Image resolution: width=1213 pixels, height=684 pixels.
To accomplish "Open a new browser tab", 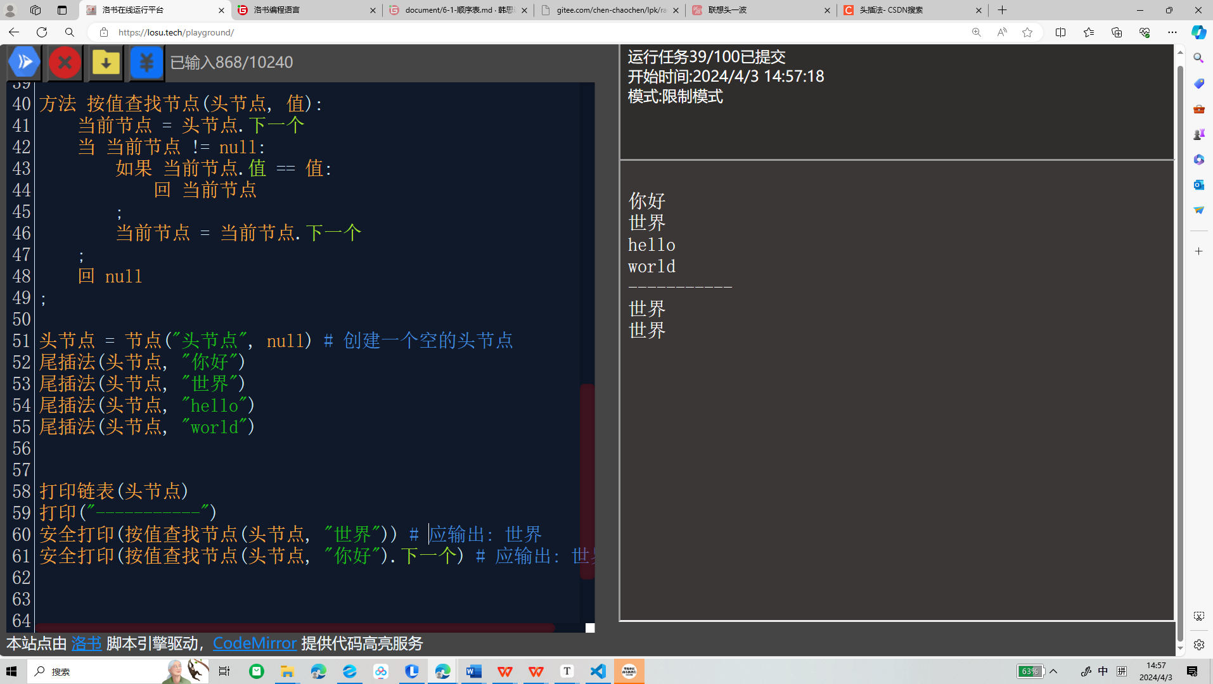I will tap(1002, 10).
